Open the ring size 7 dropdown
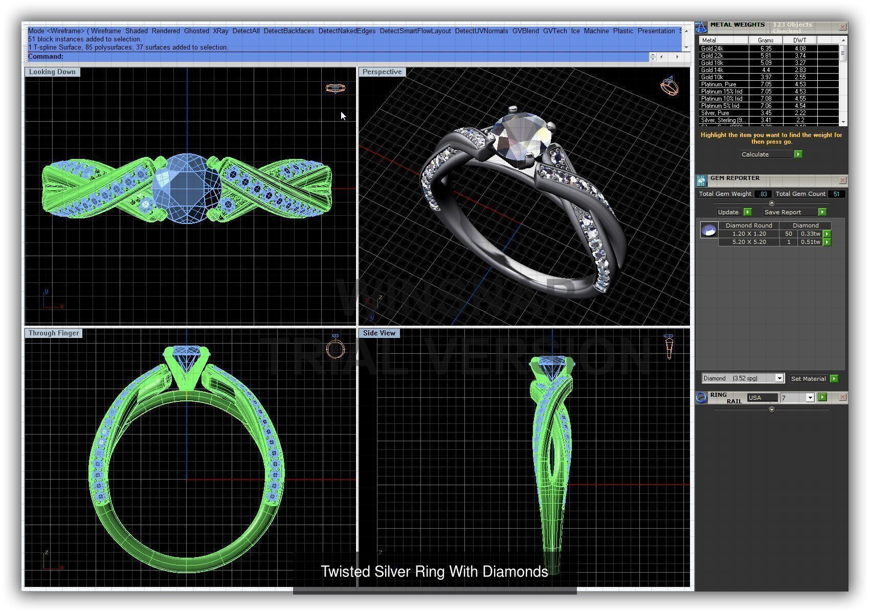 pyautogui.click(x=810, y=398)
